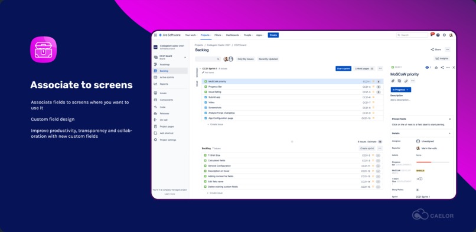Click the Active sprints sidebar icon

pos(155,77)
